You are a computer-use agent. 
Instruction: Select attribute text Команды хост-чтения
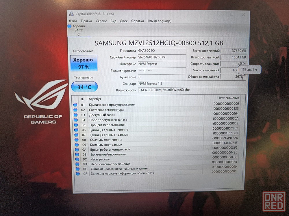click(106, 140)
